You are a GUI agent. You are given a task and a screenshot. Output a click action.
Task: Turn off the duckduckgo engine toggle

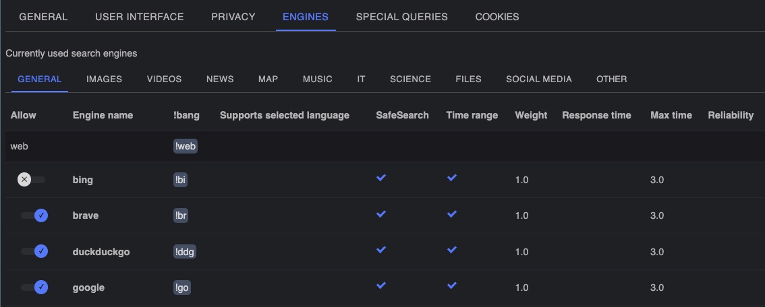pyautogui.click(x=34, y=252)
